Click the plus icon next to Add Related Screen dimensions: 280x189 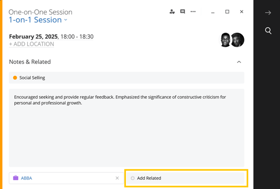pos(133,178)
